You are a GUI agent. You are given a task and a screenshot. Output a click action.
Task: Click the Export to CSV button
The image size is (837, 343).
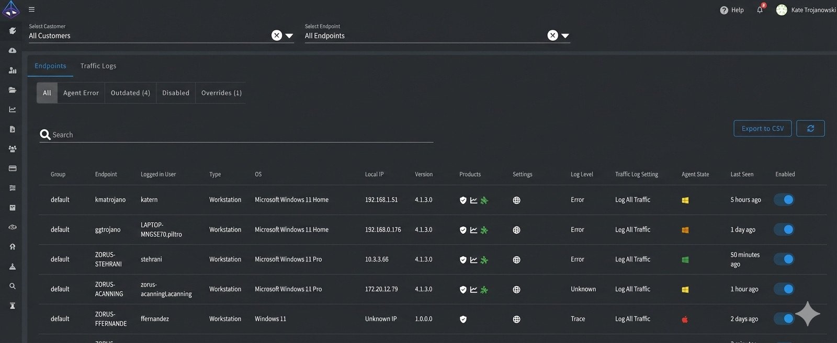[762, 129]
